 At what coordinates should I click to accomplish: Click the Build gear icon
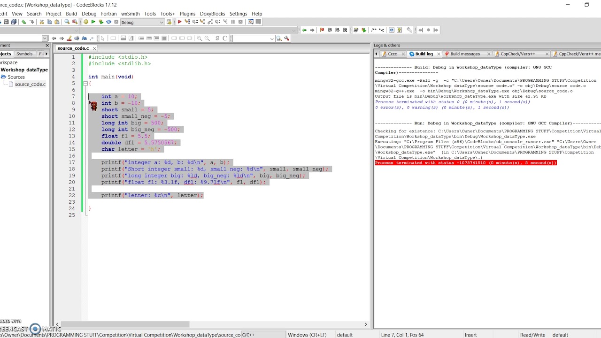point(85,22)
